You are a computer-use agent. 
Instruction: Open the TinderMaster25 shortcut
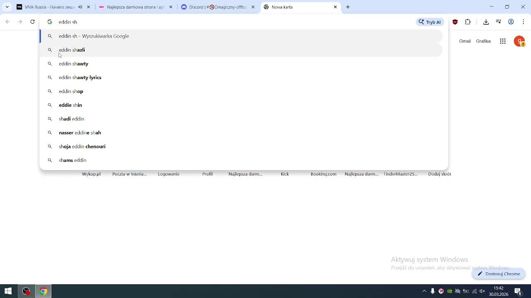(x=401, y=174)
